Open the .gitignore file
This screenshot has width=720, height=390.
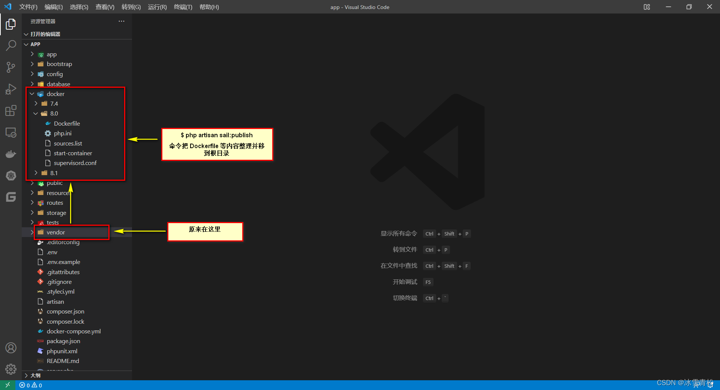point(59,282)
